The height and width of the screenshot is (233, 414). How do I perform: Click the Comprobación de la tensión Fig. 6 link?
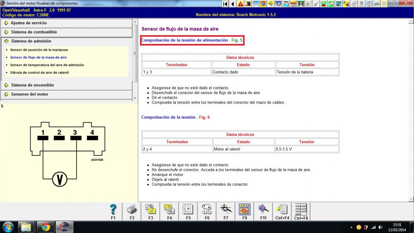pos(175,117)
